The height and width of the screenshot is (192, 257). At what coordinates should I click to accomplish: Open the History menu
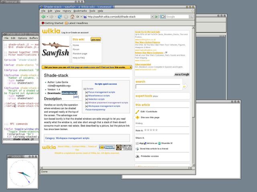coord(67,11)
